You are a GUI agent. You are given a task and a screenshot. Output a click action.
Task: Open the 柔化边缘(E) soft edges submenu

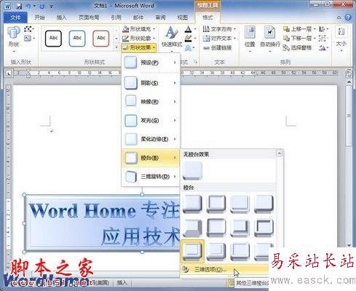pyautogui.click(x=151, y=139)
